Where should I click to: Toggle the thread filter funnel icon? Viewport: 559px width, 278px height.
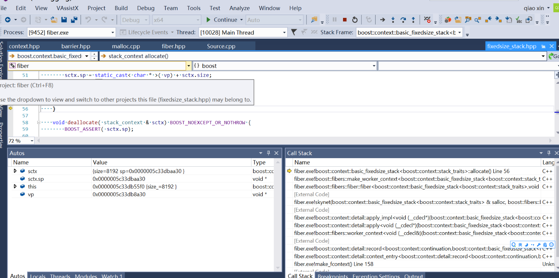point(293,32)
